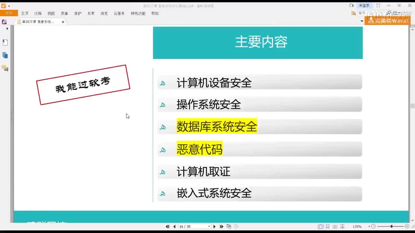Select continuous page view mode
The image size is (415, 233).
click(328, 227)
